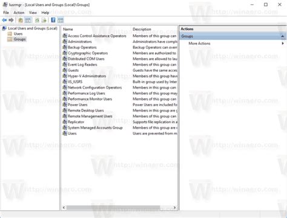Toggle the Show/Hide Action Pane icon
Viewport: 287px width, 218px height.
[61, 20]
